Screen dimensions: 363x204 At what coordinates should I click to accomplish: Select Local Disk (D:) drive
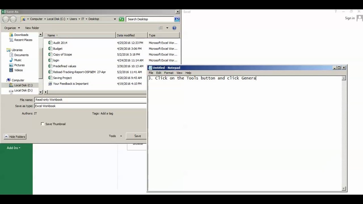point(23,90)
